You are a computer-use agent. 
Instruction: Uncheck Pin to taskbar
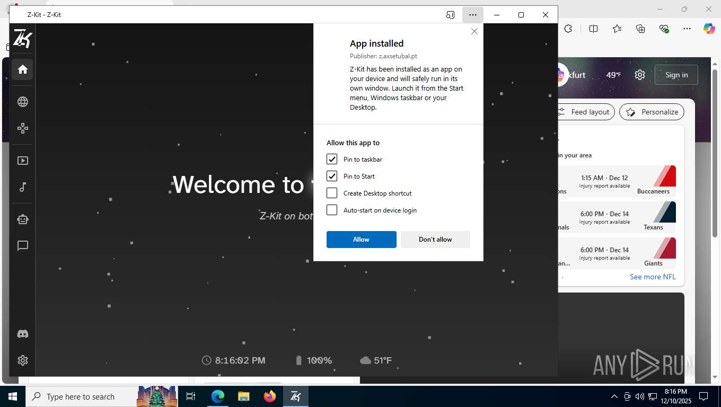[332, 159]
